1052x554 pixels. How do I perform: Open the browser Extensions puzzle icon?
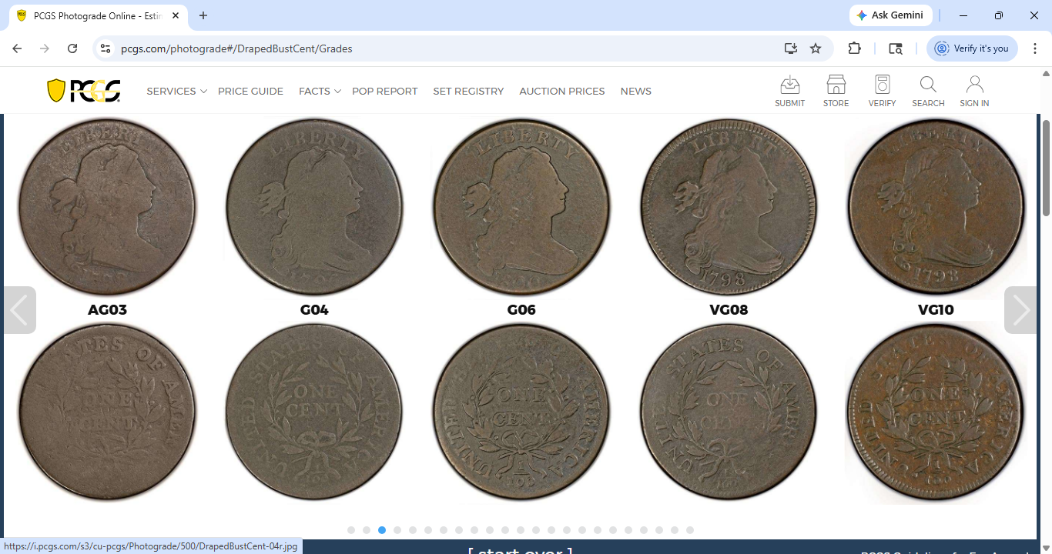(854, 48)
